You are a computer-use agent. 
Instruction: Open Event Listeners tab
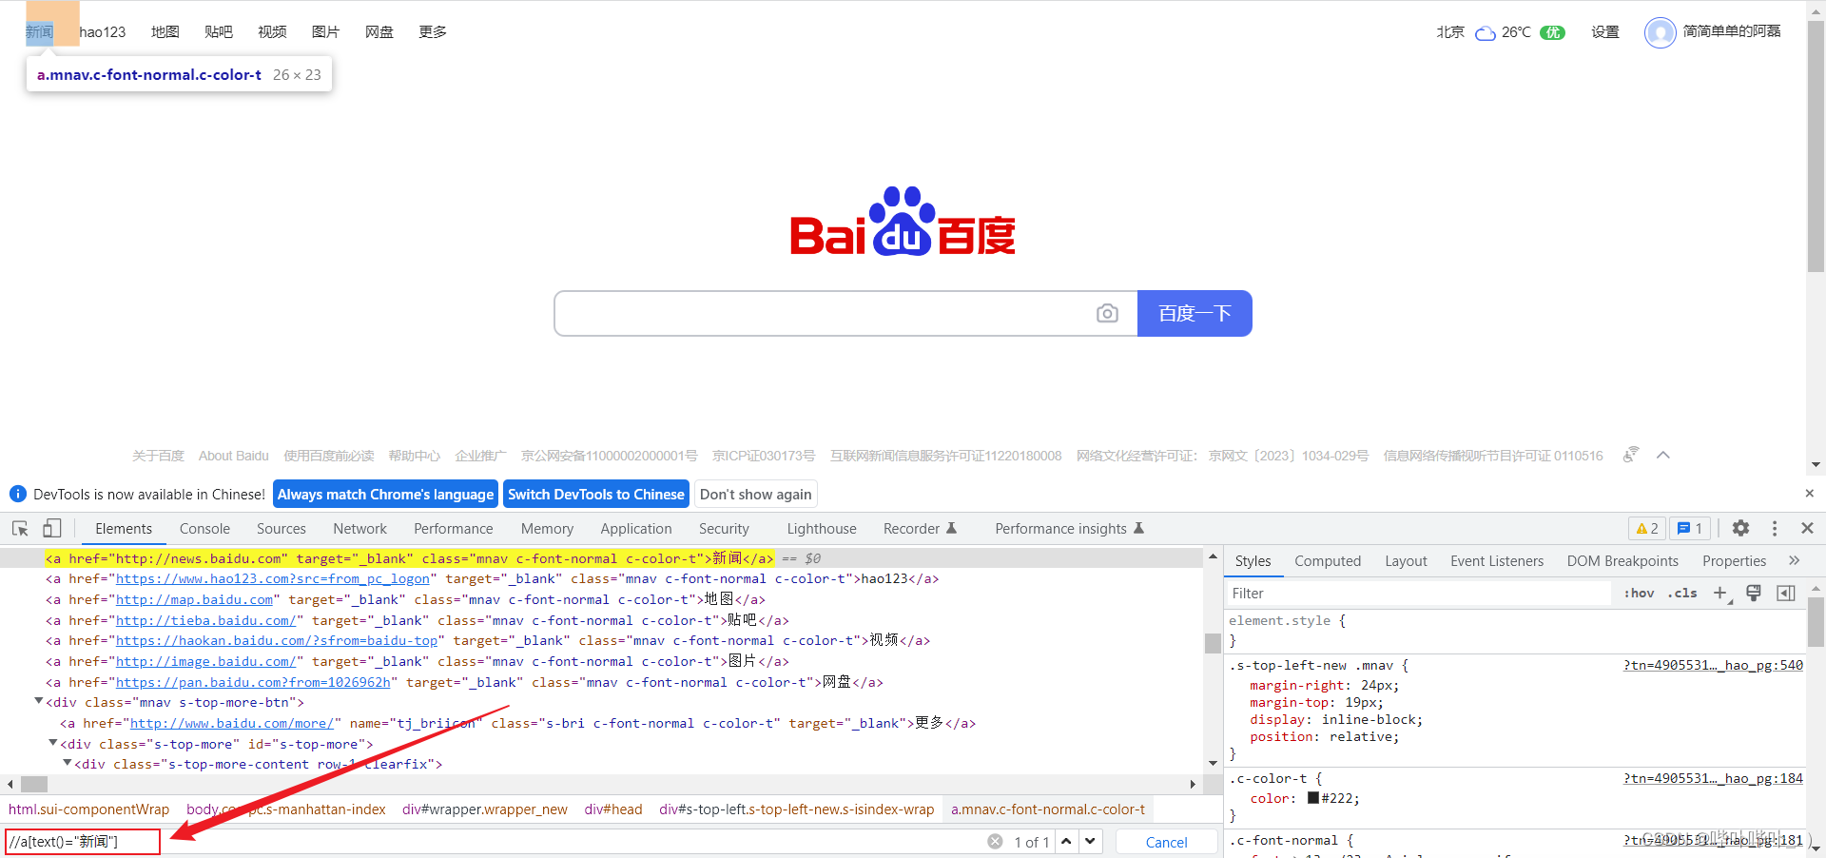click(x=1497, y=561)
